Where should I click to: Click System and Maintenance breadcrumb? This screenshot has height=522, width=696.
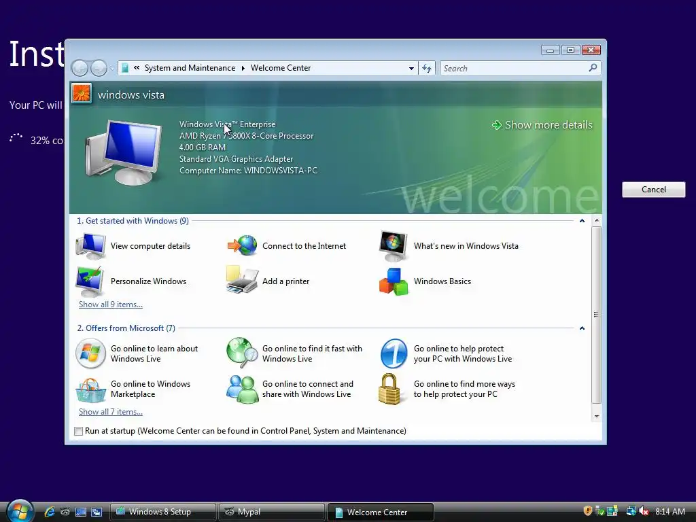click(x=190, y=68)
